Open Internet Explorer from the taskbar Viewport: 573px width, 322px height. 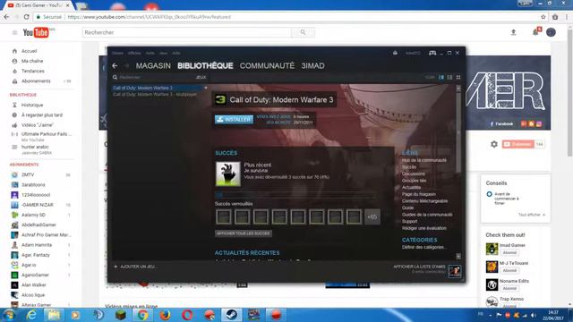coord(31,314)
